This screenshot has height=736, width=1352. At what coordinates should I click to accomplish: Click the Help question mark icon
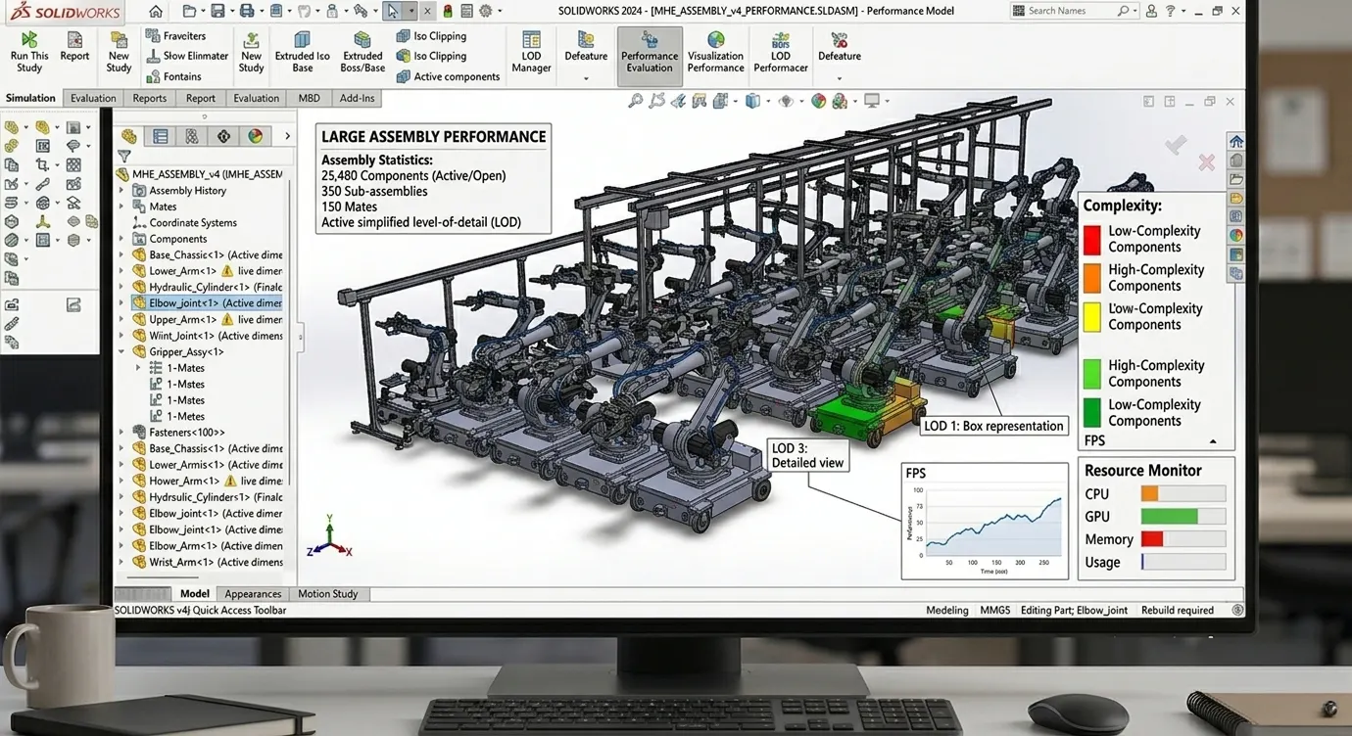1172,11
